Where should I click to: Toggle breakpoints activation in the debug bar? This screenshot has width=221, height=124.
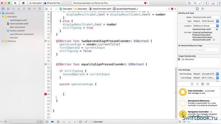(52, 122)
